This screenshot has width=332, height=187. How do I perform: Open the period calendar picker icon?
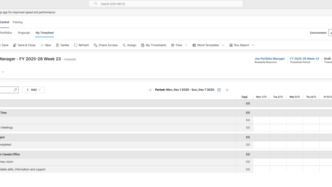pyautogui.click(x=219, y=90)
